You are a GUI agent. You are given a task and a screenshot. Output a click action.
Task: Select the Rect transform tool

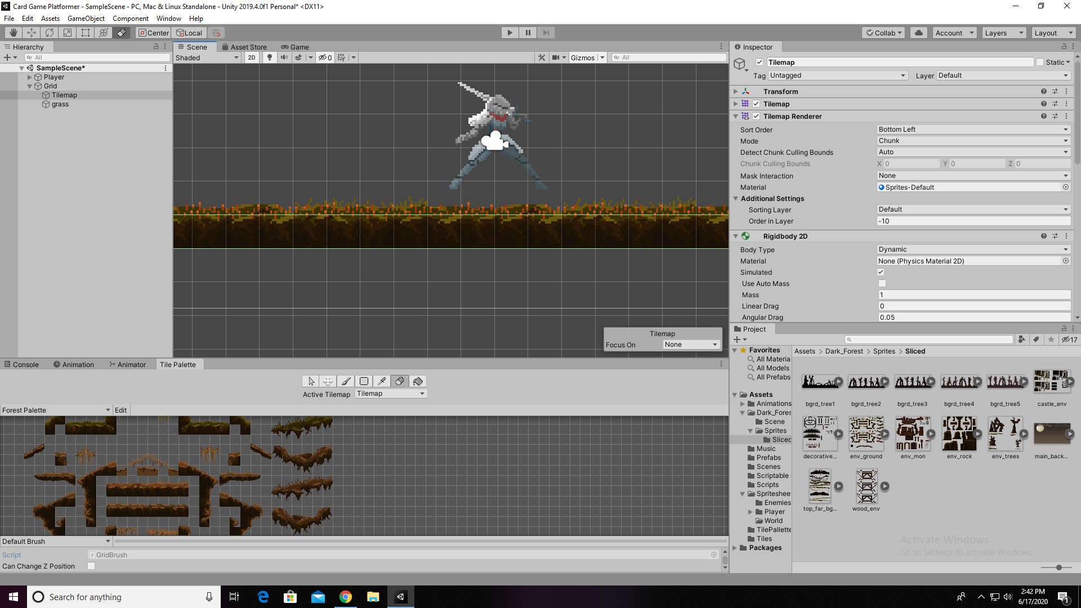[86, 33]
